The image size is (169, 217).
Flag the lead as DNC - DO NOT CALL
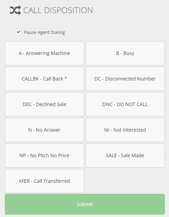click(125, 104)
